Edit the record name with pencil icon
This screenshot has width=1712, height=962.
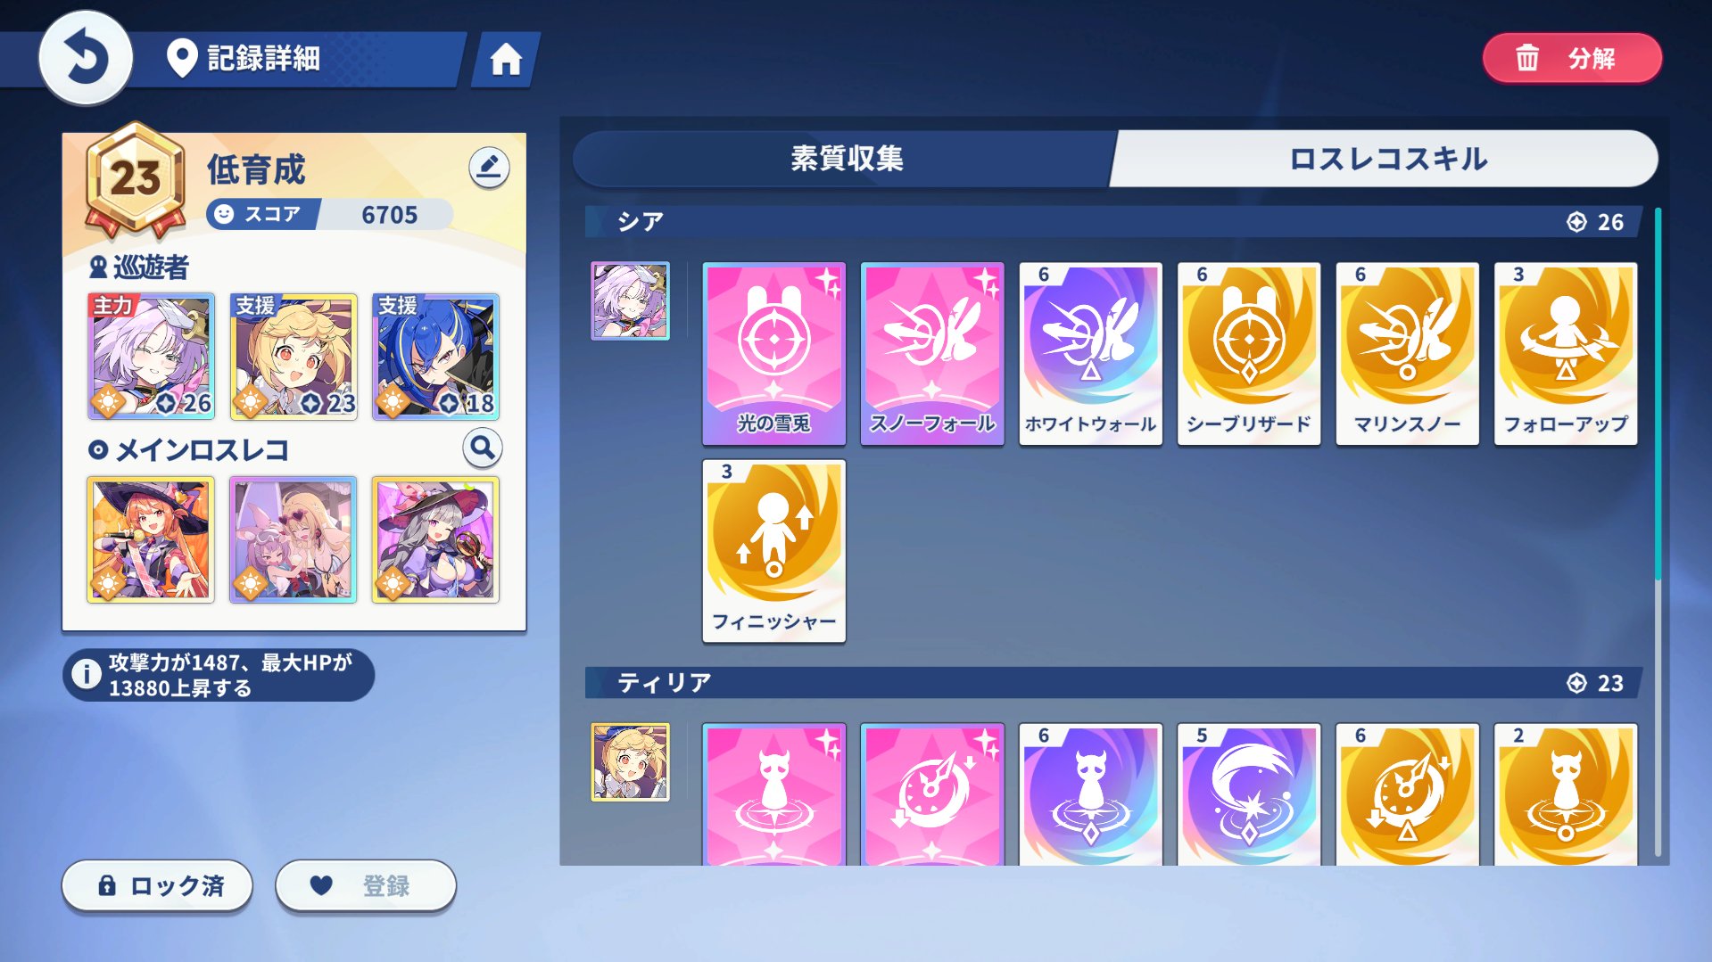(x=489, y=167)
